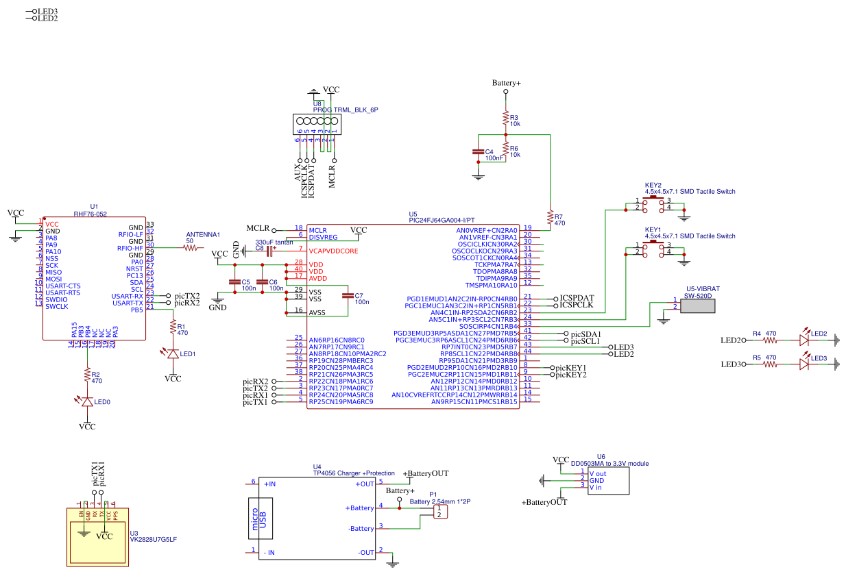The height and width of the screenshot is (574, 846).
Task: Select the DD0503MA to 3.3V module label
Action: [609, 463]
